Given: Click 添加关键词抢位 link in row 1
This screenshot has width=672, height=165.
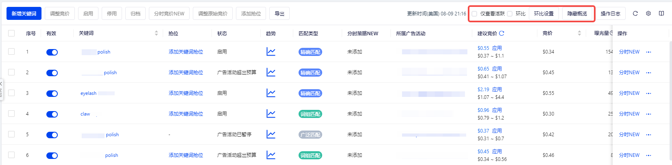Looking at the screenshot, I should (x=186, y=52).
